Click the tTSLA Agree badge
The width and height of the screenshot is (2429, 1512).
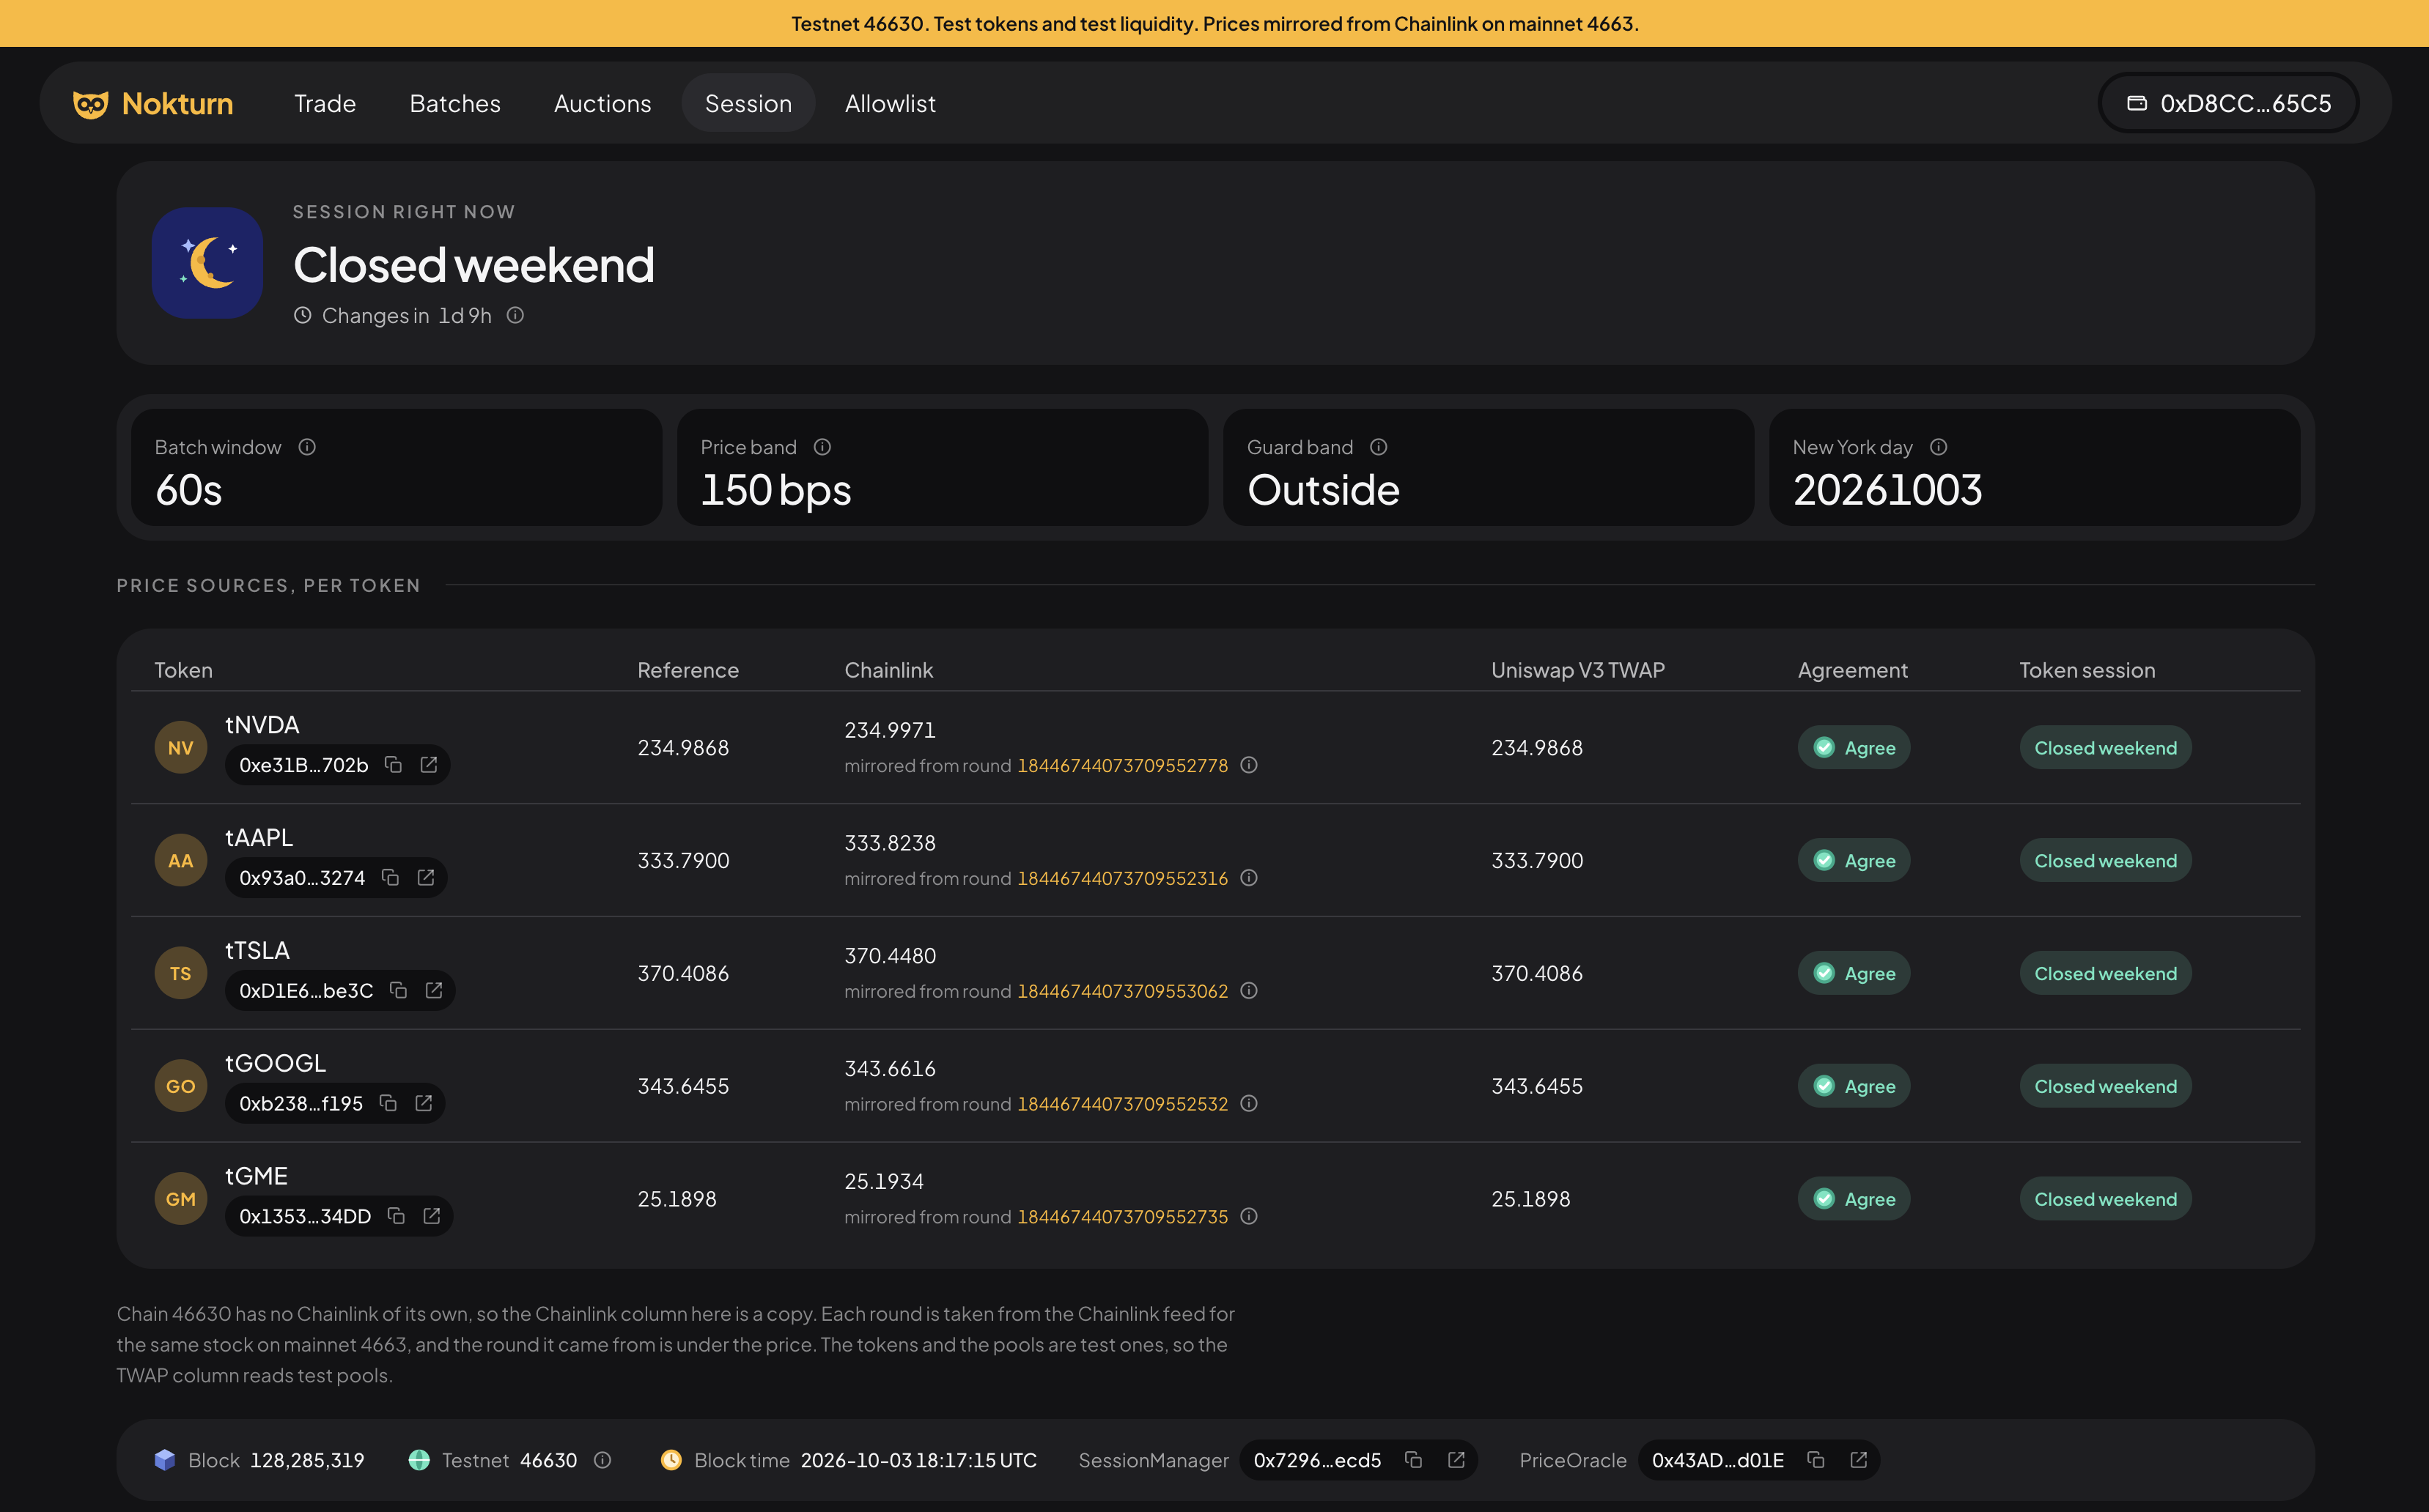click(x=1854, y=973)
